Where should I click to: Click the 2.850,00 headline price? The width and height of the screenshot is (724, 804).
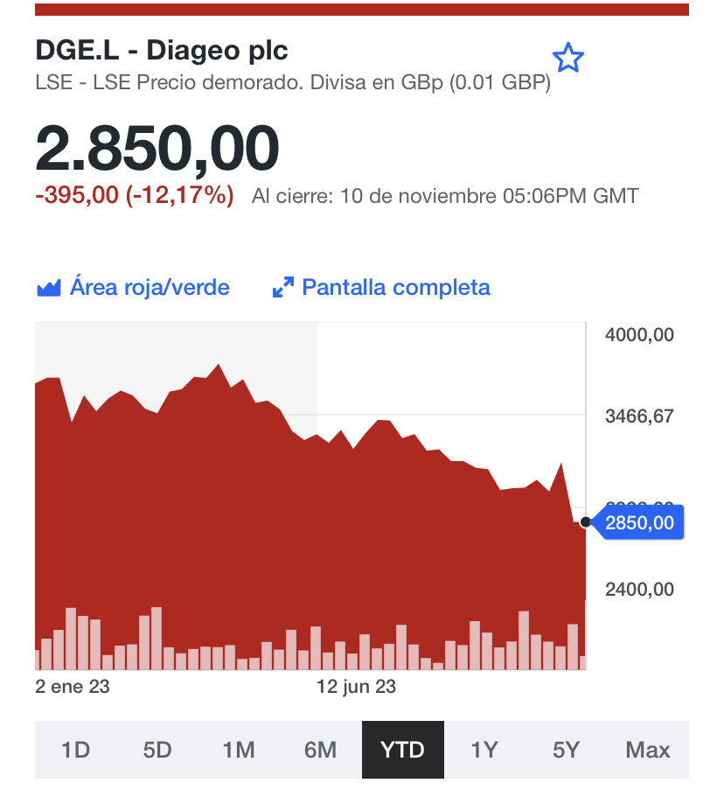[x=157, y=150]
